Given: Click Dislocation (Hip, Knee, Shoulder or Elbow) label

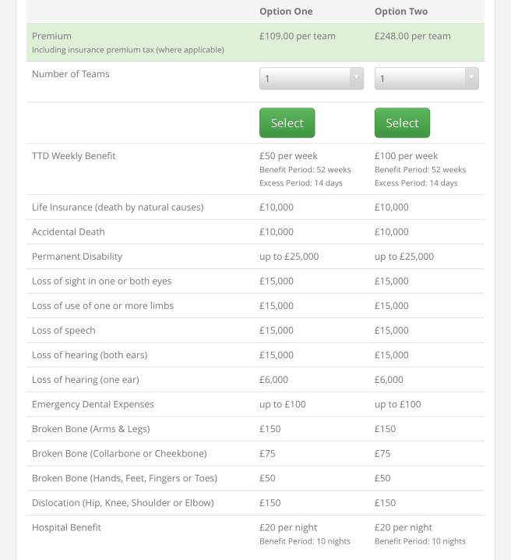Looking at the screenshot, I should click(122, 503).
